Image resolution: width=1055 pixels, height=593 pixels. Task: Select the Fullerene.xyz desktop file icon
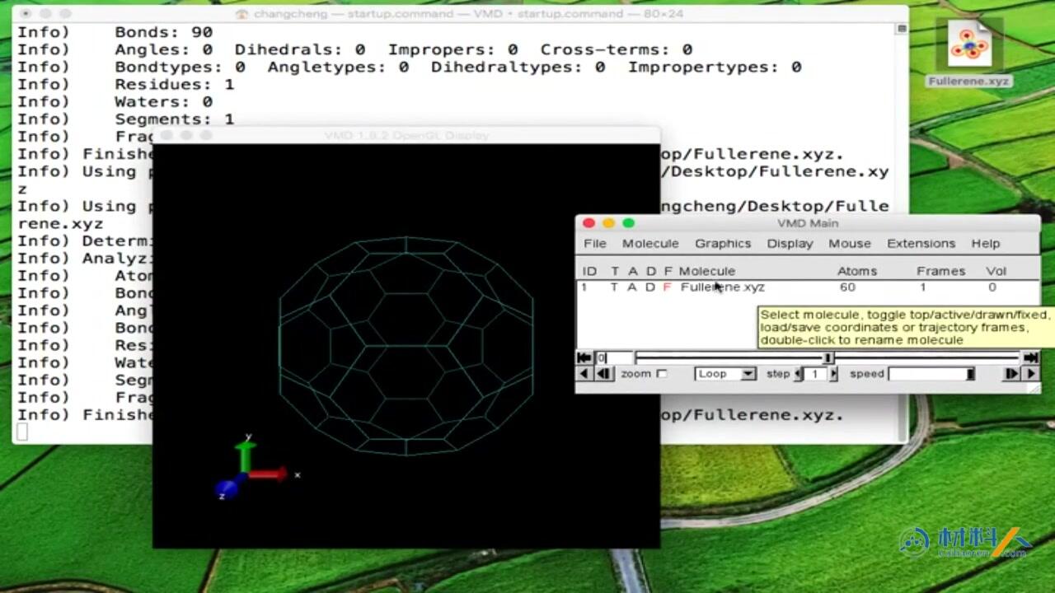tap(968, 54)
